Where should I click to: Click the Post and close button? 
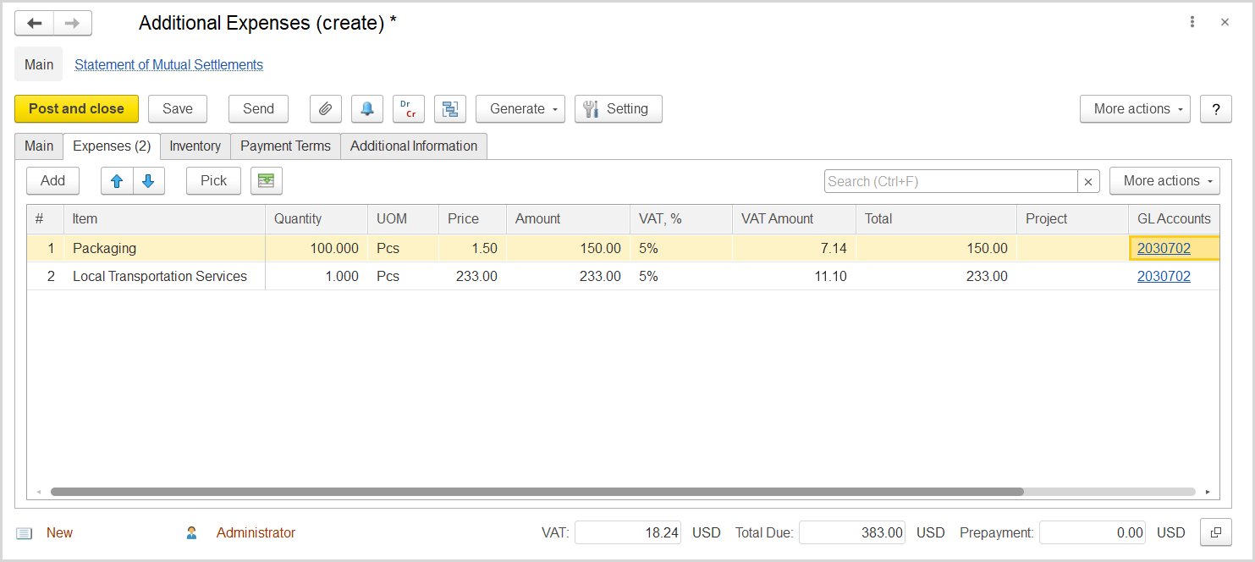(76, 108)
